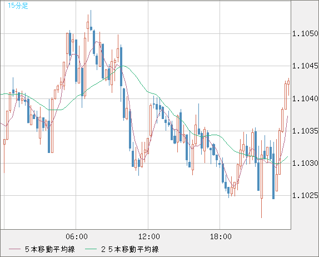Click the 1.1045 price axis label
The height and width of the screenshot is (257, 319).
pos(305,66)
